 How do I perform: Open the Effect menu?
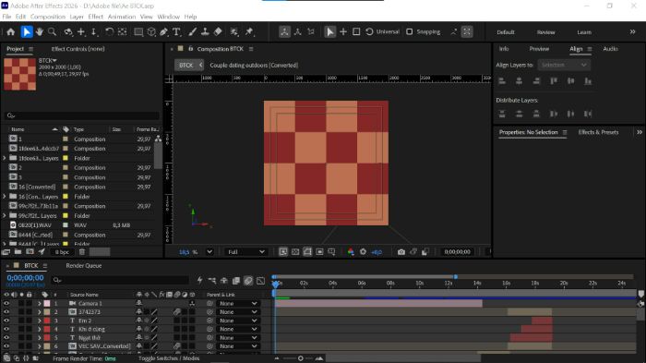coord(96,17)
